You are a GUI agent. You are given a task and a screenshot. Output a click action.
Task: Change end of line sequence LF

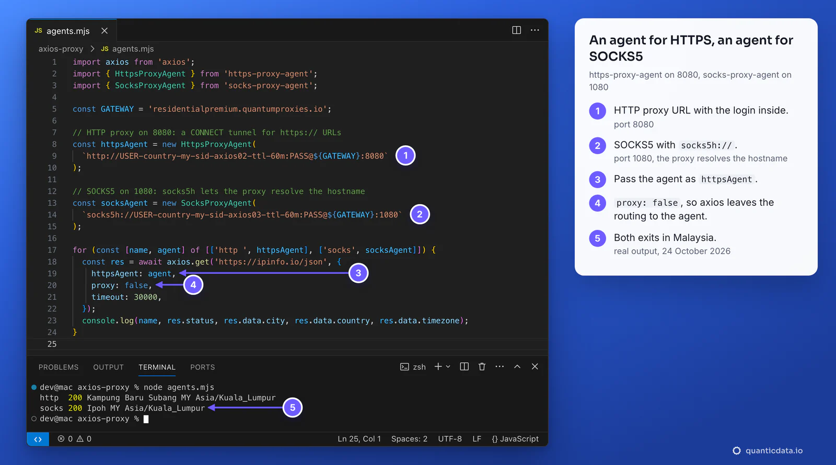pos(477,439)
